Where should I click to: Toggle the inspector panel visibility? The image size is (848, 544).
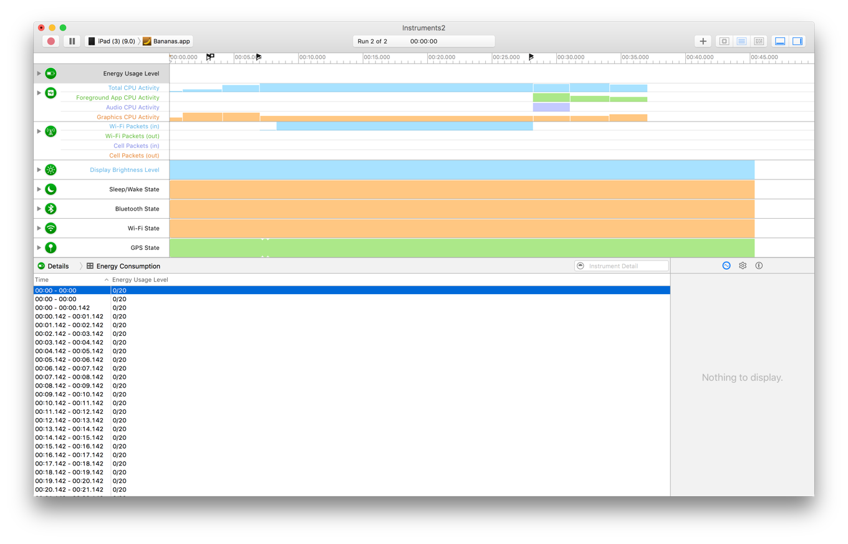tap(797, 41)
